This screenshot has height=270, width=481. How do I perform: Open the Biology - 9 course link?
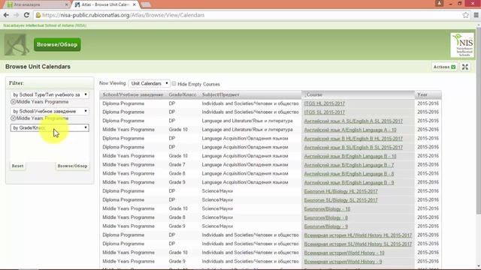point(325,226)
